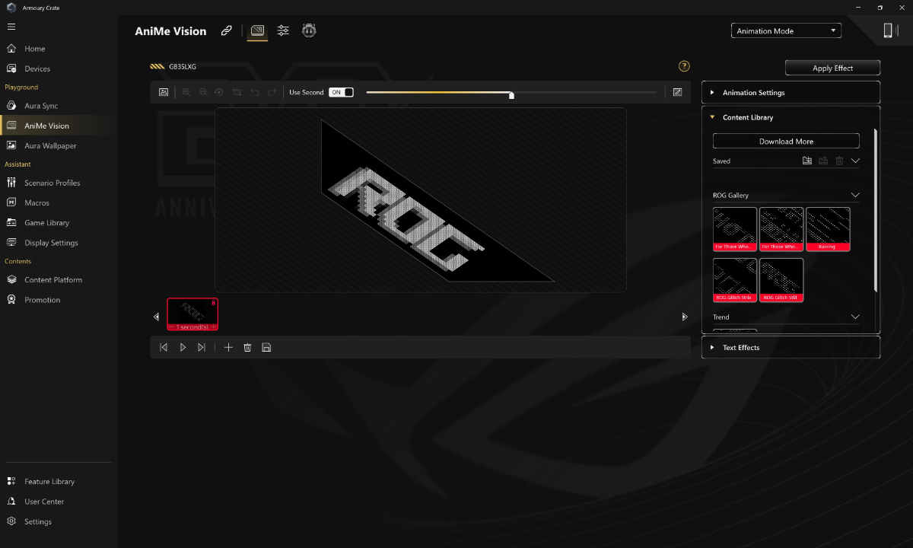The image size is (913, 548).
Task: Select the virtual pet mascot icon in header
Action: click(309, 30)
